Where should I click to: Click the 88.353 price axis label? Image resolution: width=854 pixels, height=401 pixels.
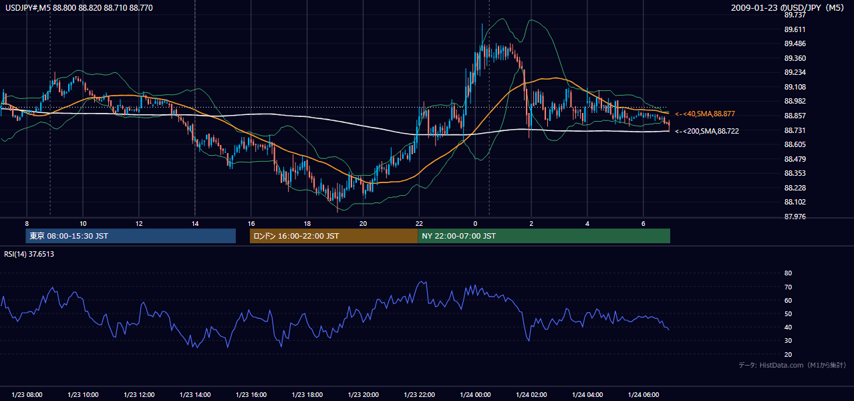pos(795,173)
